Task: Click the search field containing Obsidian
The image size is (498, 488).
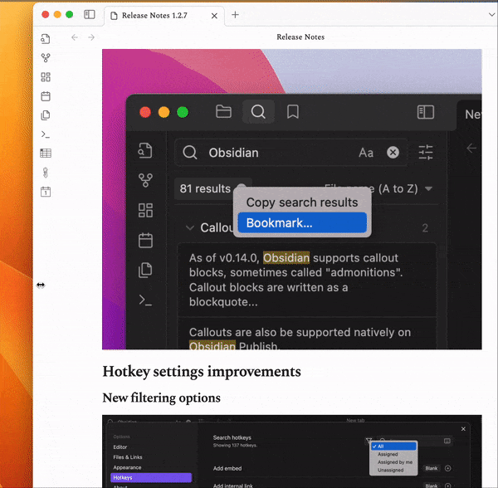Action: coord(290,153)
